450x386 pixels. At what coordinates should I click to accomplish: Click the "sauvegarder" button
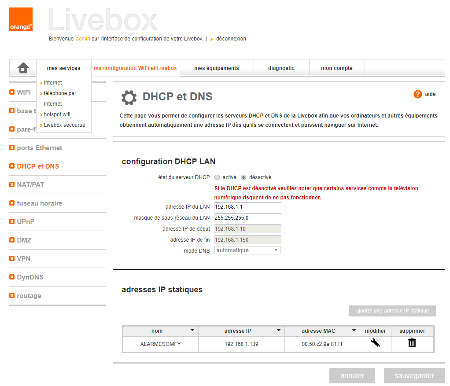click(x=414, y=376)
